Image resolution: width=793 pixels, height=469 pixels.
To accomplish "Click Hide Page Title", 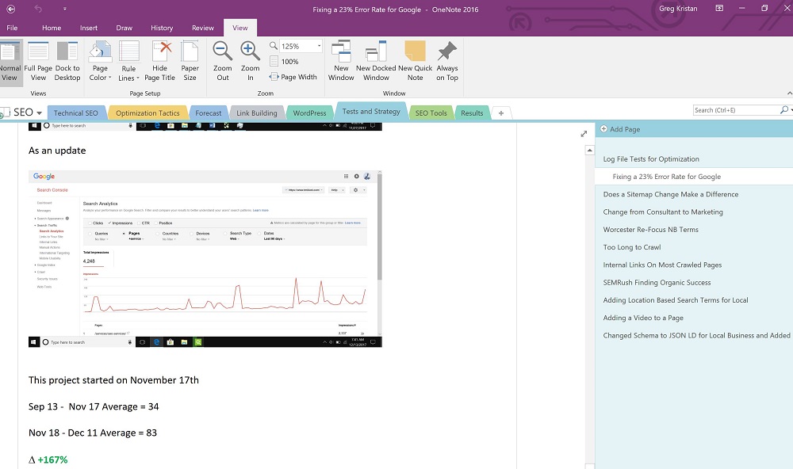I will pyautogui.click(x=160, y=61).
